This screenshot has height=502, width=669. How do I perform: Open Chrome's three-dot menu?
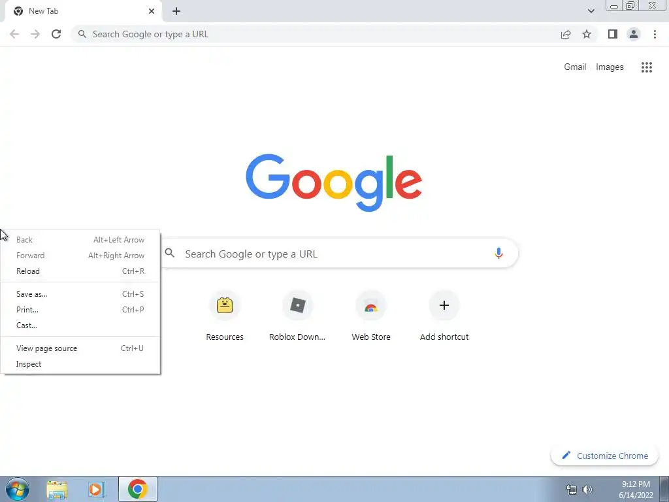(x=655, y=34)
